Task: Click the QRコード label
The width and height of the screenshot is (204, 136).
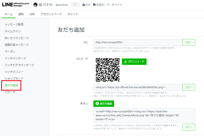Action: 82,59
